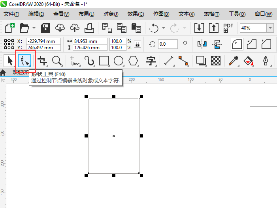Click the object origin grid icon

9,44
